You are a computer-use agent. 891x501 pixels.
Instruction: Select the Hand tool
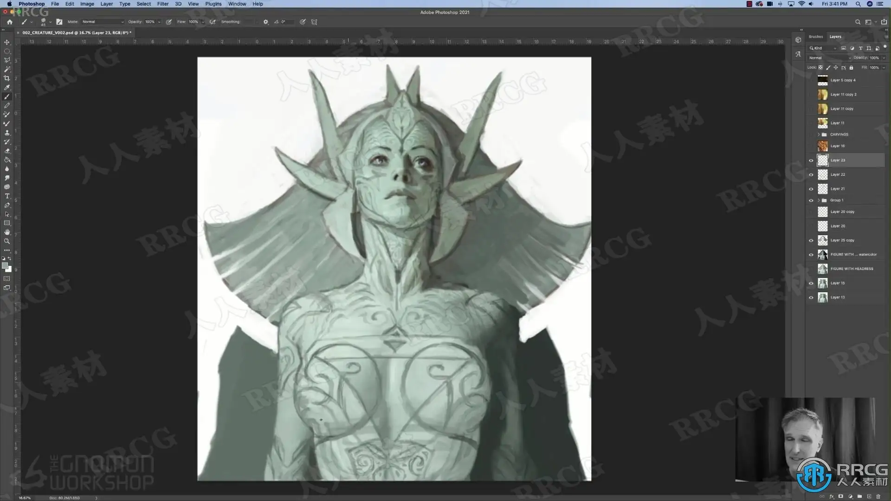7,232
